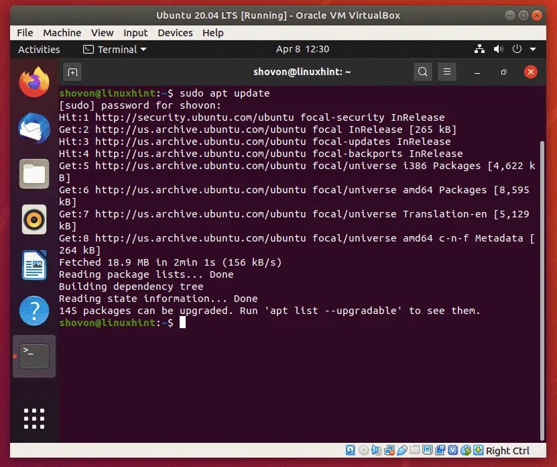Click the 'Hit:1' focal-security InRelease line
557x467 pixels.
251,117
